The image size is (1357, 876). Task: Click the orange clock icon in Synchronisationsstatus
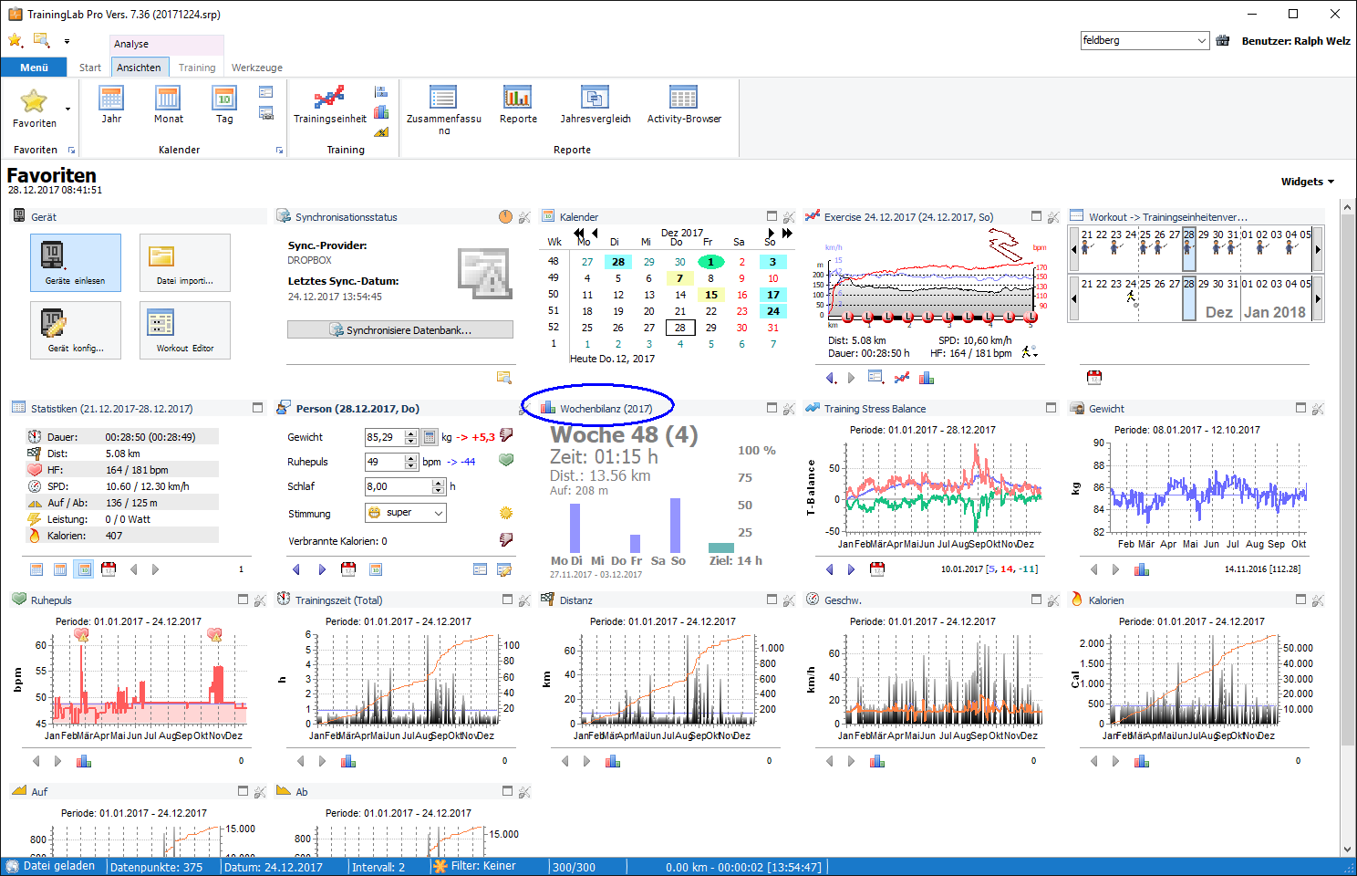[x=505, y=216]
